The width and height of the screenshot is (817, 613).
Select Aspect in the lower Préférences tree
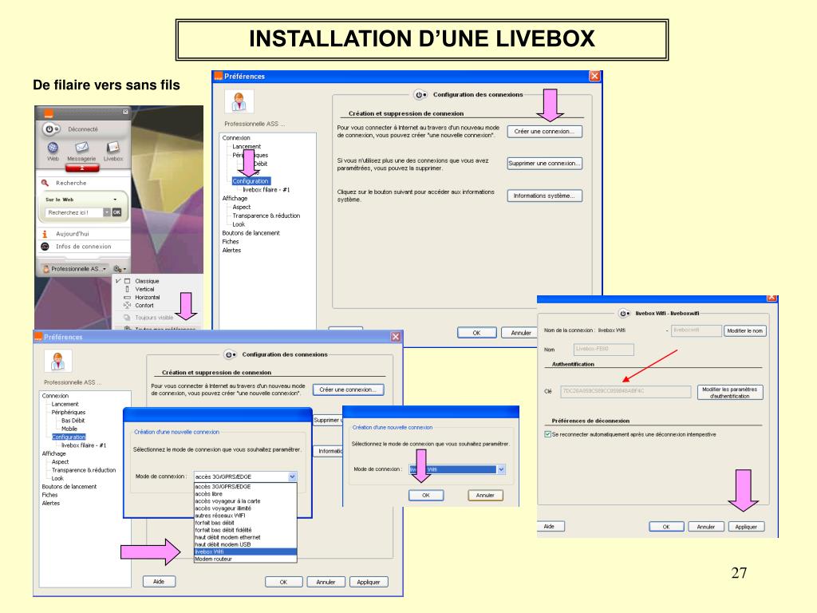tap(60, 462)
